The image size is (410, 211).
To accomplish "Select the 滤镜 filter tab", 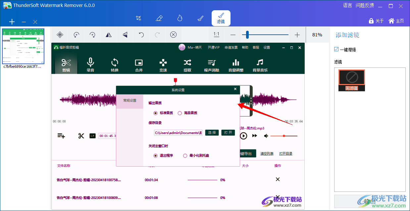I will 221,18.
